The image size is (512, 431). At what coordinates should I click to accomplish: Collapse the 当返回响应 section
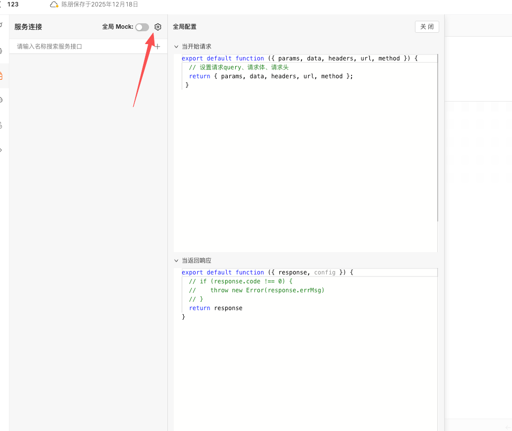(x=176, y=261)
